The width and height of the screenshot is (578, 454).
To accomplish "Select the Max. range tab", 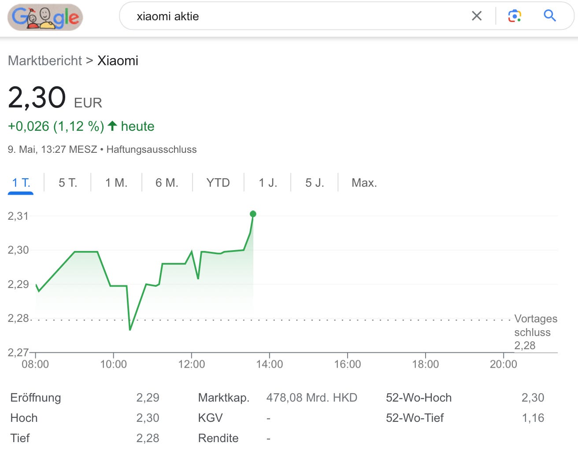I will click(x=364, y=183).
